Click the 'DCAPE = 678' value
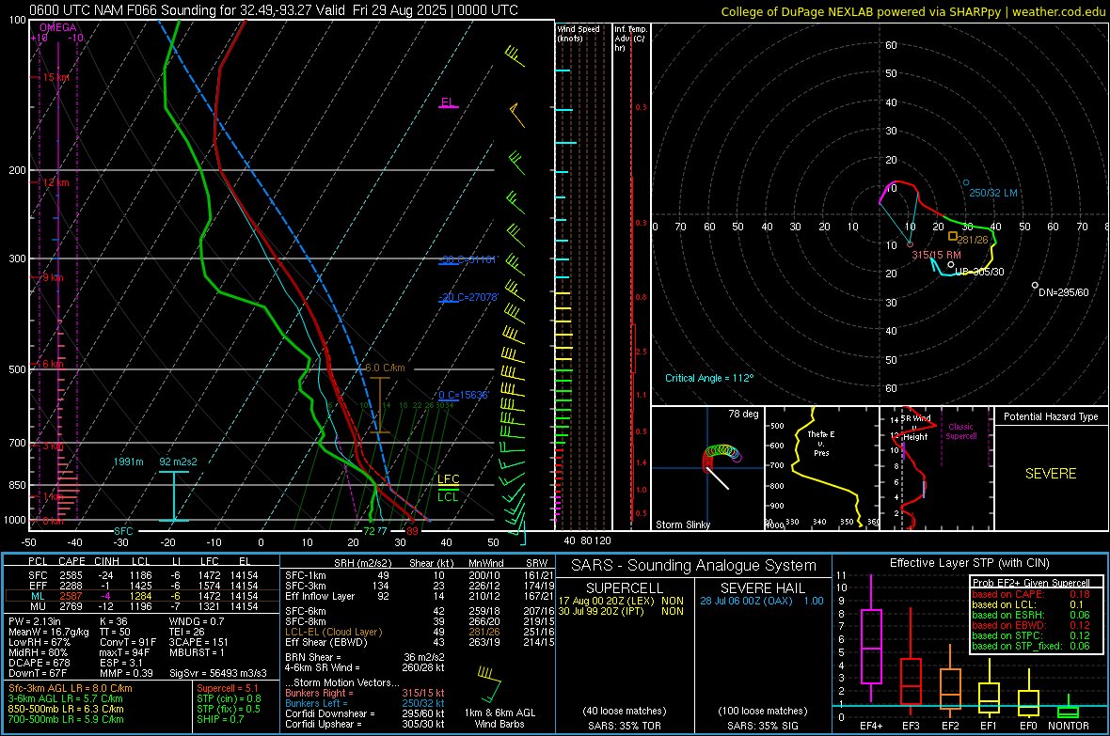The image size is (1110, 736). tap(39, 663)
